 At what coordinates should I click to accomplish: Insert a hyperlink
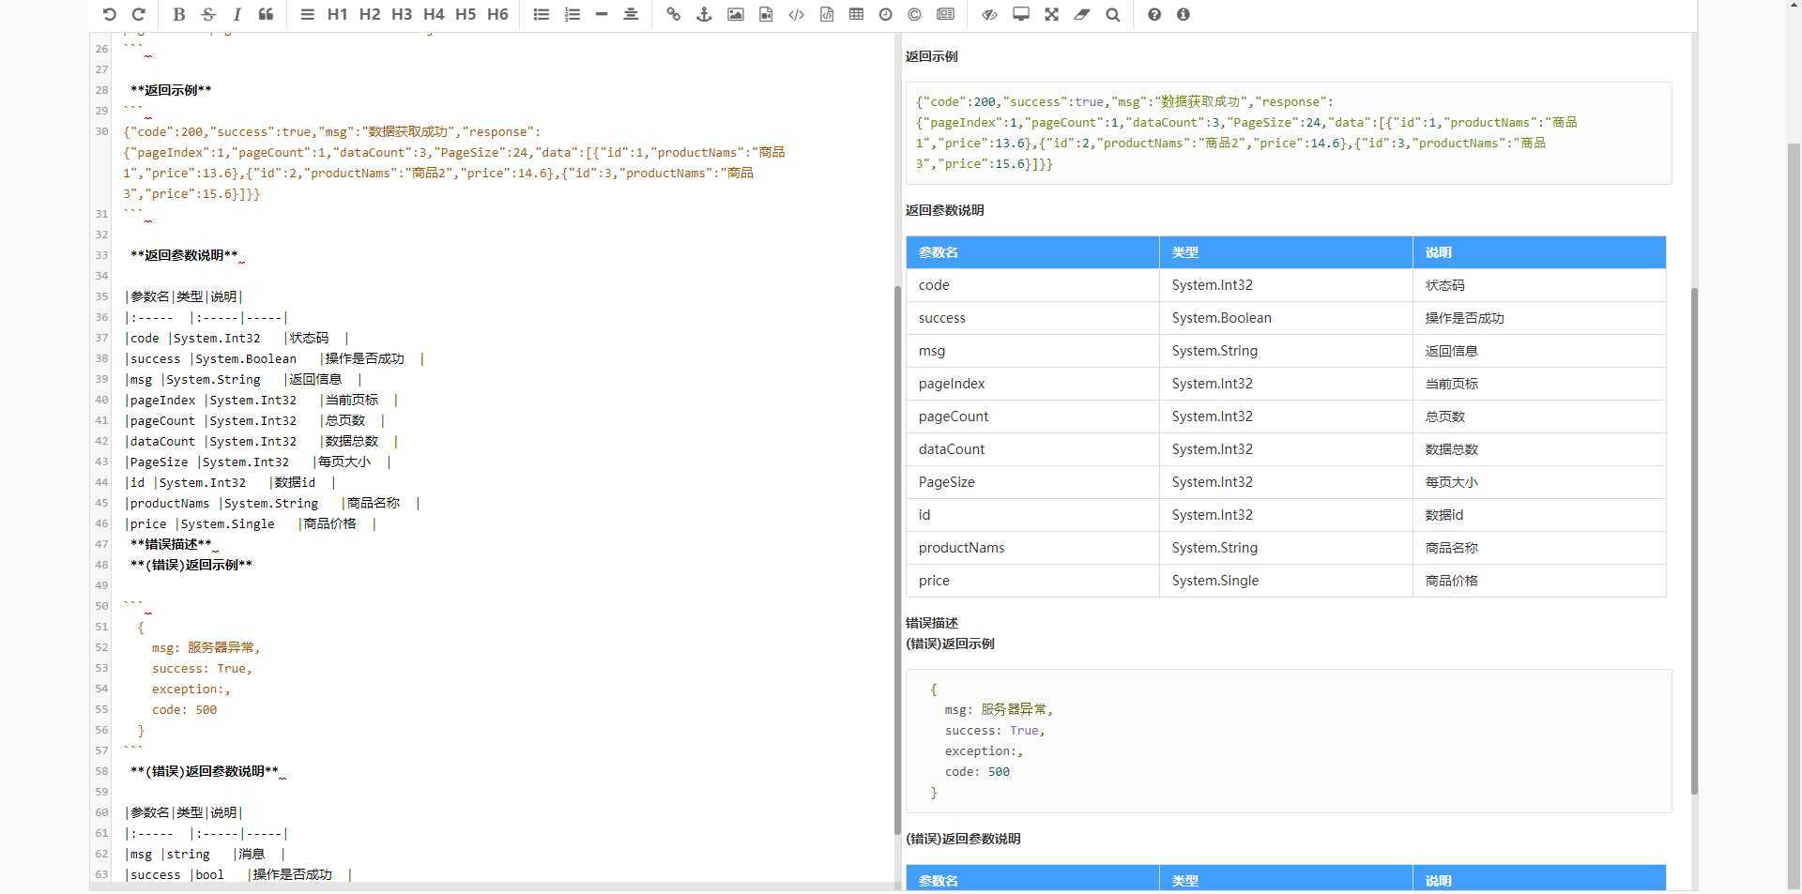[x=673, y=14]
